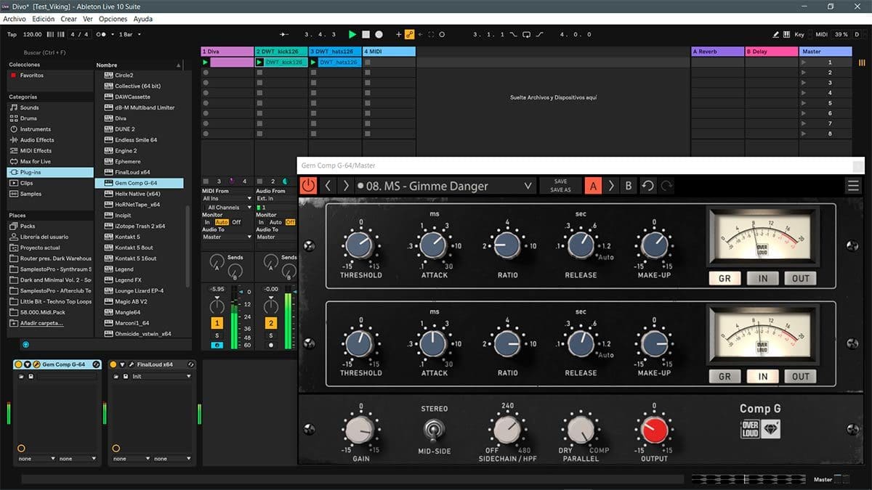Toggle the Gem Comp G-64 device activator
This screenshot has height=490, width=872.
click(19, 364)
